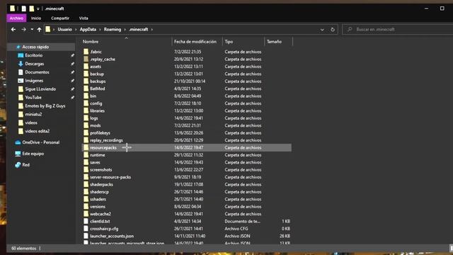Expand the chevron after .minecraft breadcrumb

(x=152, y=30)
